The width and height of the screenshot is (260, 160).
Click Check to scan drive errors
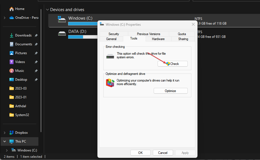pyautogui.click(x=173, y=64)
